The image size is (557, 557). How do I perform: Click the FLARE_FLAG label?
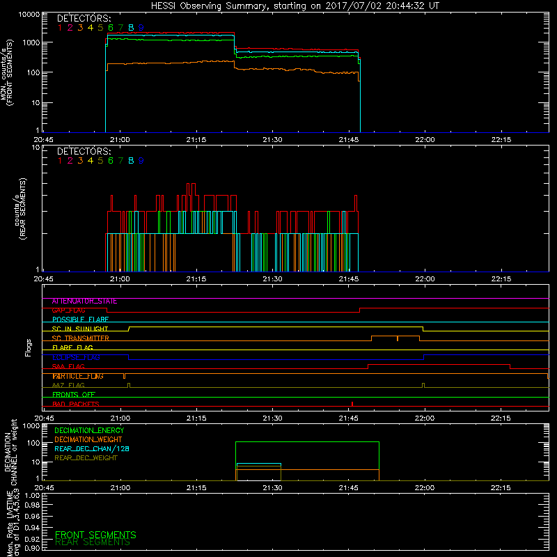point(72,347)
